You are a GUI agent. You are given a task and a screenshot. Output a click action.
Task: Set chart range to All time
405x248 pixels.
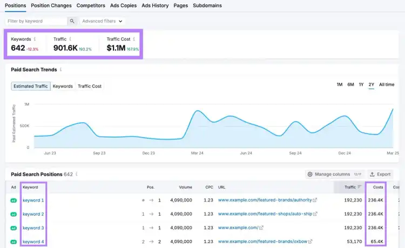click(x=387, y=84)
